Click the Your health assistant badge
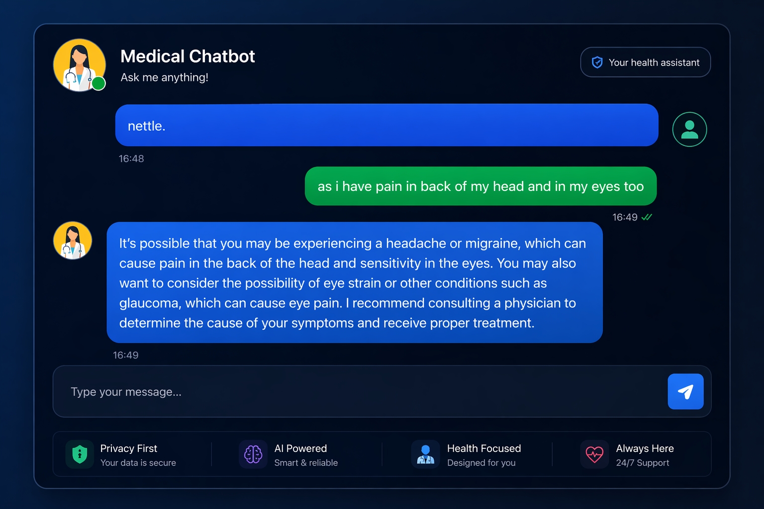The image size is (764, 509). click(x=646, y=62)
